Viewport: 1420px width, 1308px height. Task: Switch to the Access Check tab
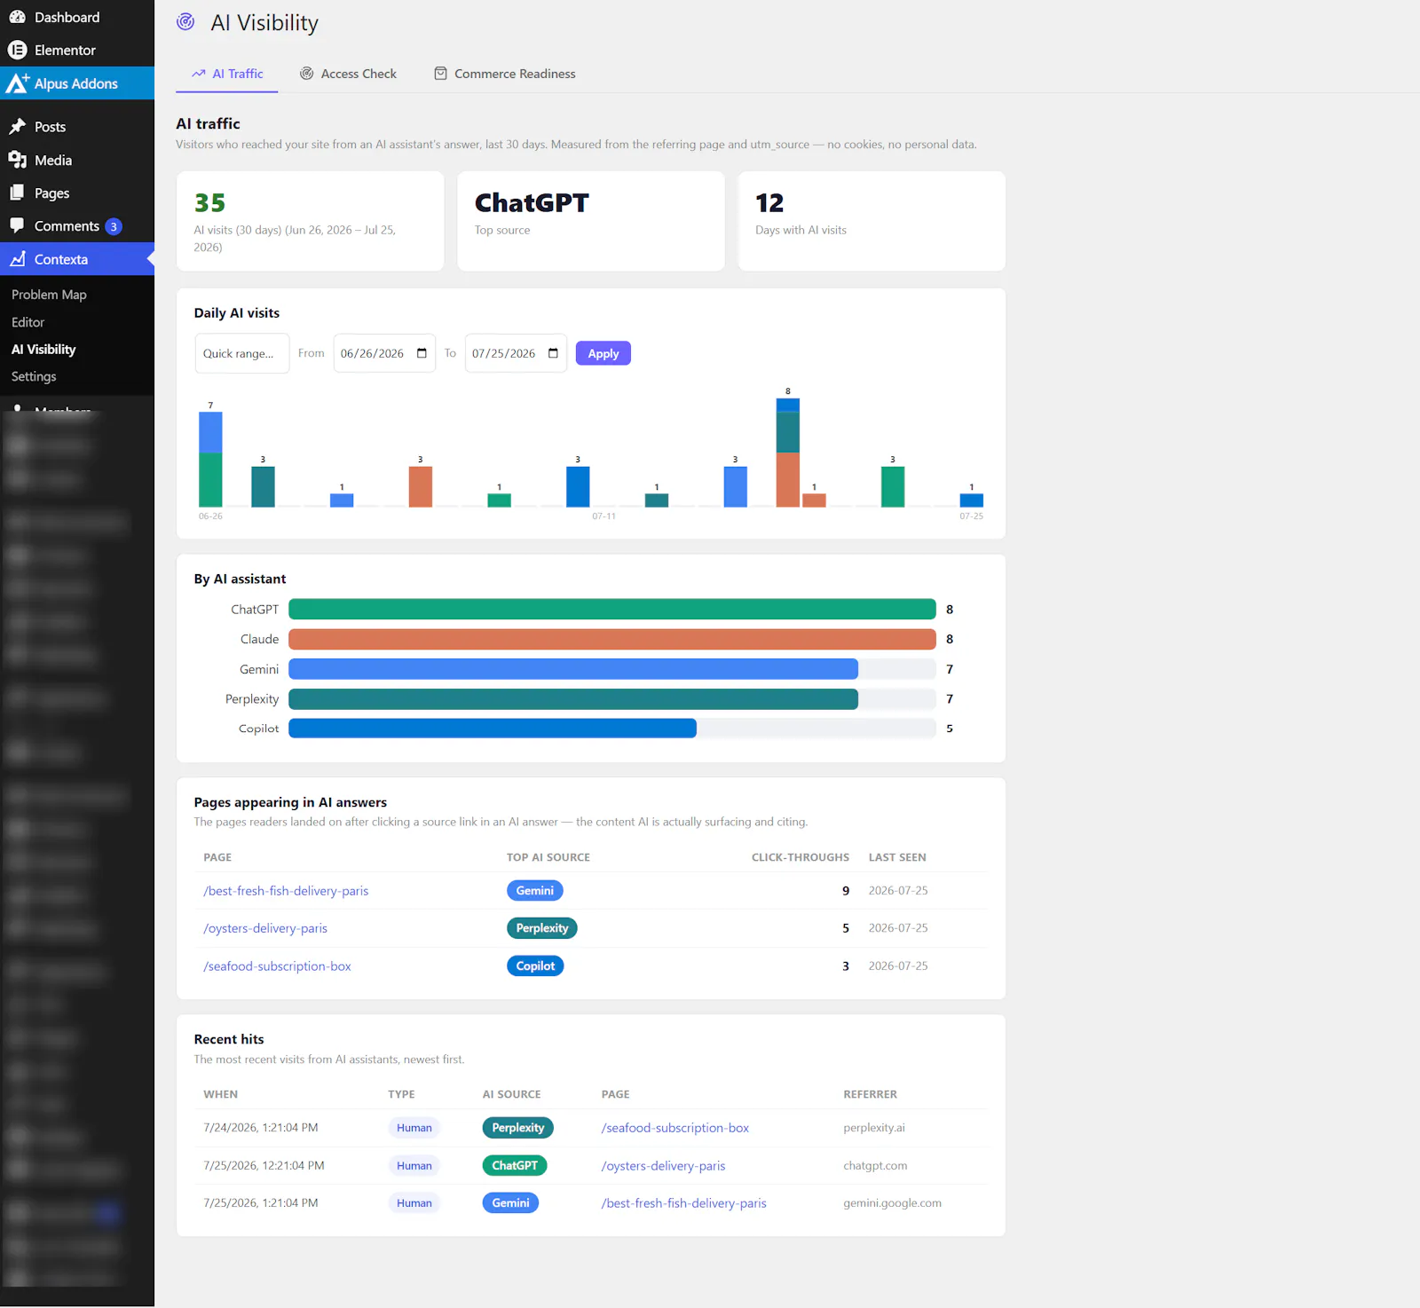click(x=348, y=74)
